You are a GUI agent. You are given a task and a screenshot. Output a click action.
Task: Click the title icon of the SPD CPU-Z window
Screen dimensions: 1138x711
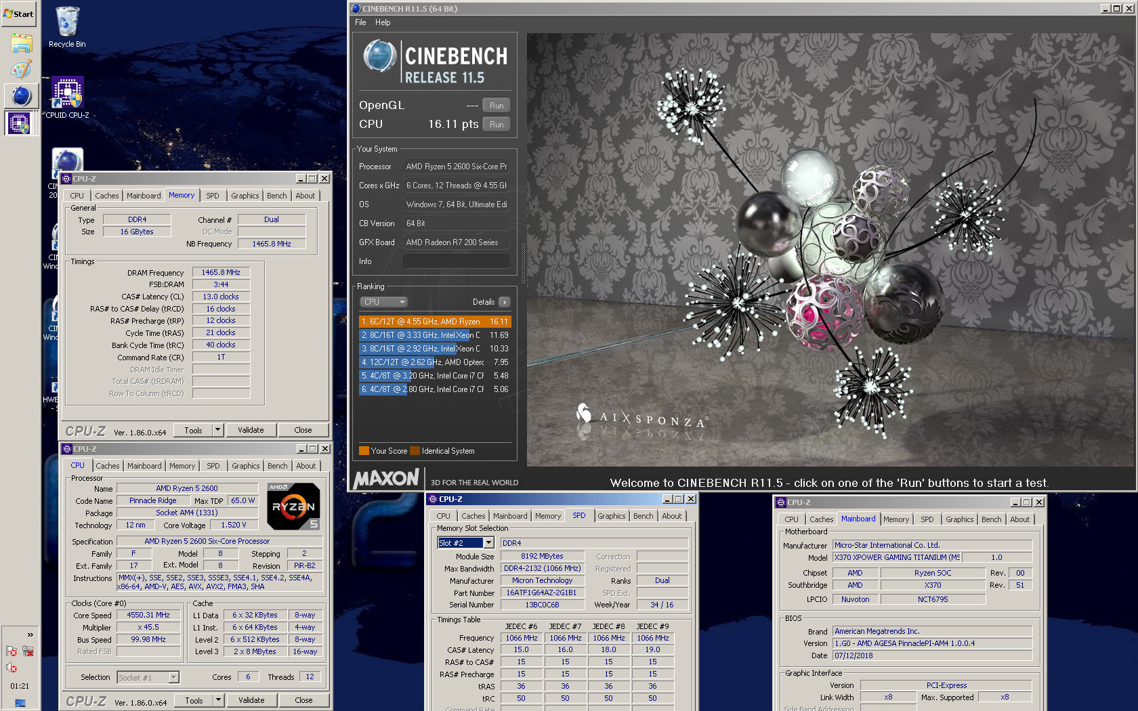(x=432, y=499)
